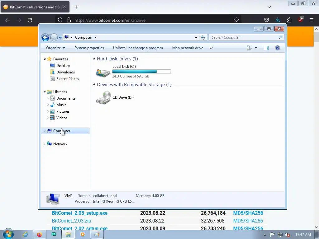Collapse the Libraries group
Viewport: 319px width, 239px height.
coord(45,92)
